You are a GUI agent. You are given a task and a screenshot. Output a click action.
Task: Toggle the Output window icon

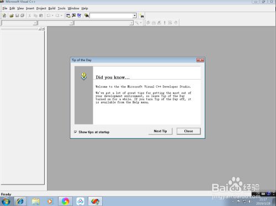point(74,15)
